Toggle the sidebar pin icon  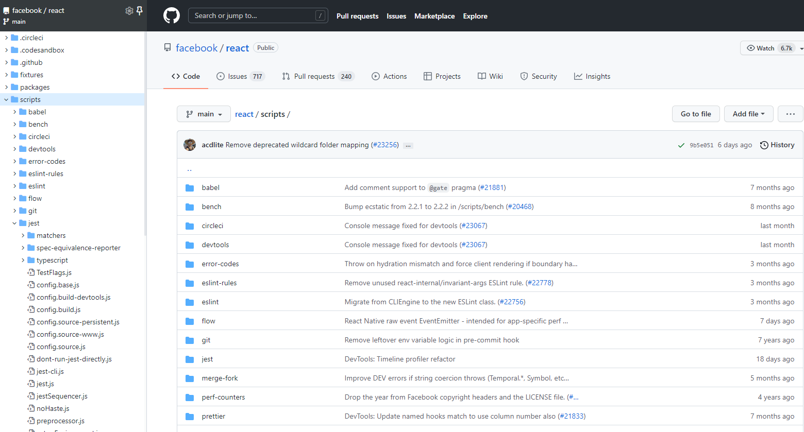[139, 11]
